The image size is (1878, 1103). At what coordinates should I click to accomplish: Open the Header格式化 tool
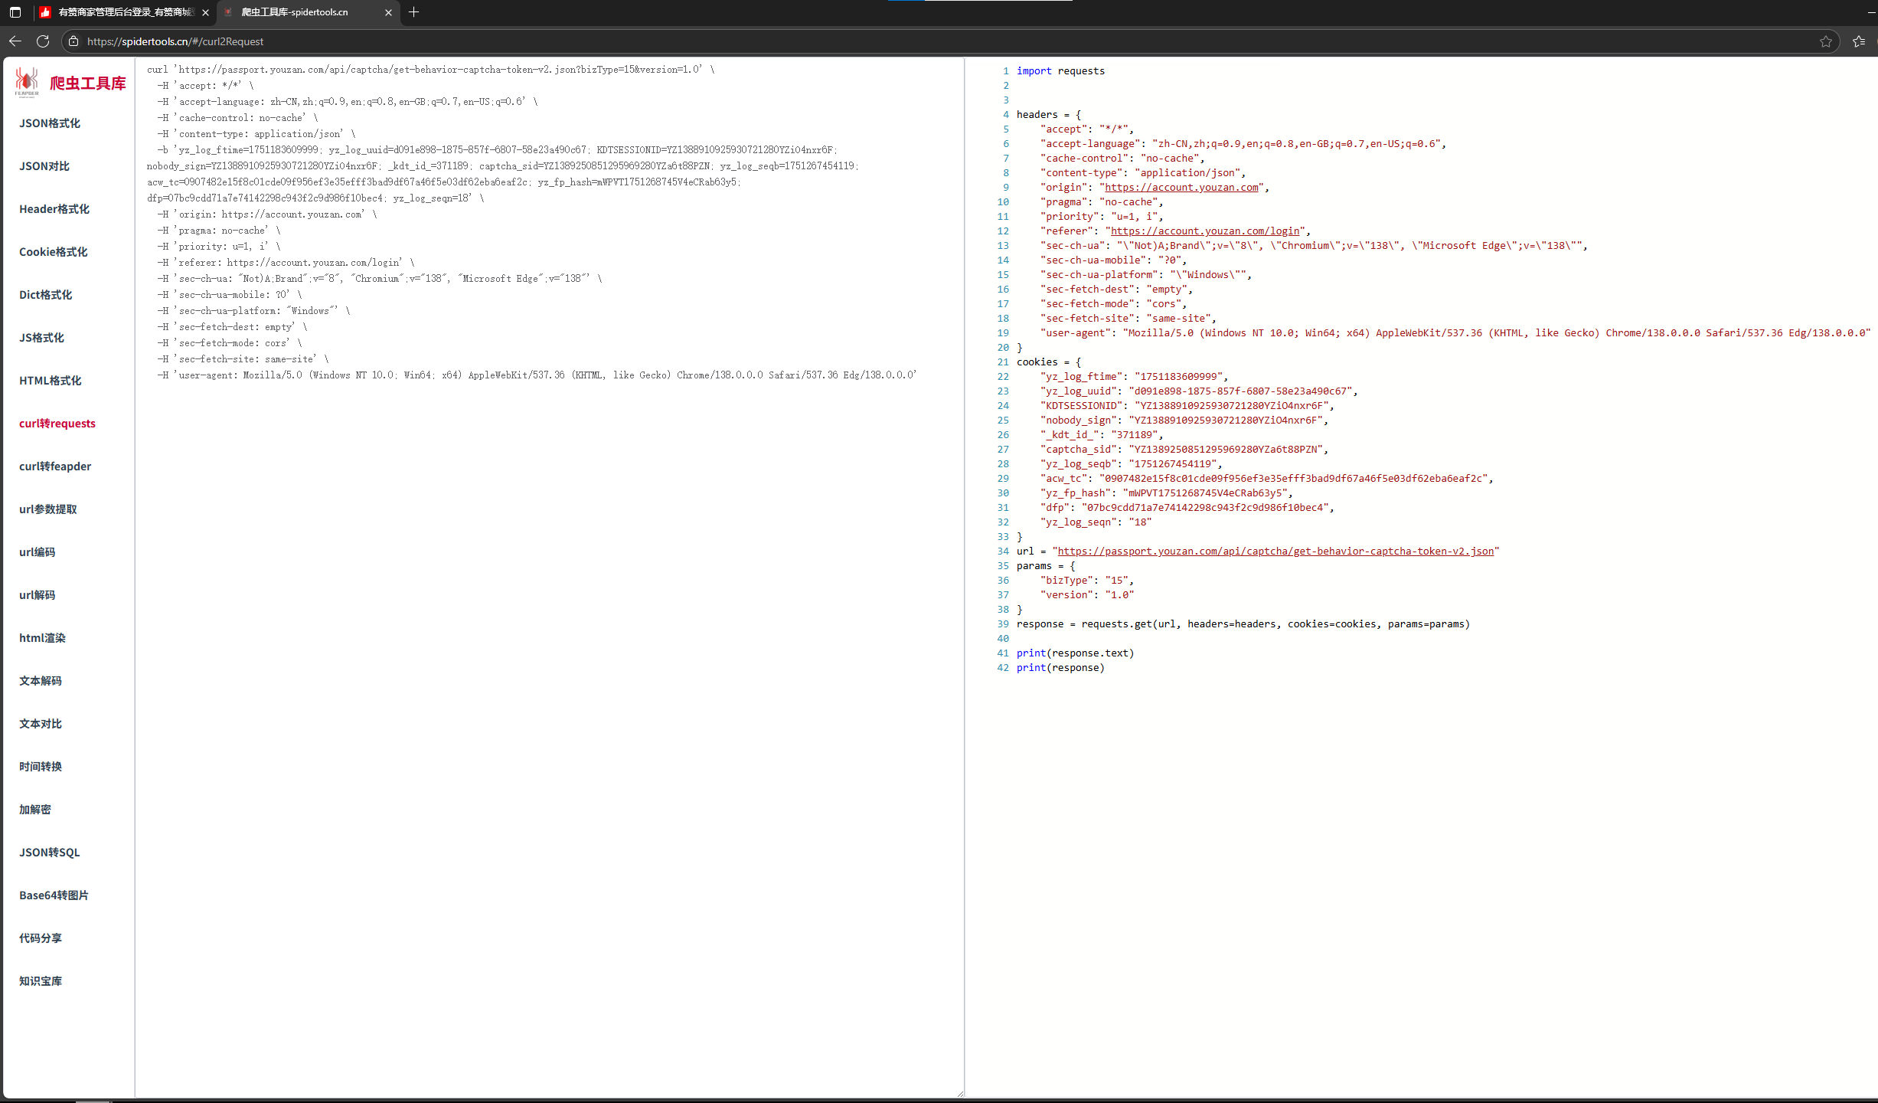[x=54, y=208]
